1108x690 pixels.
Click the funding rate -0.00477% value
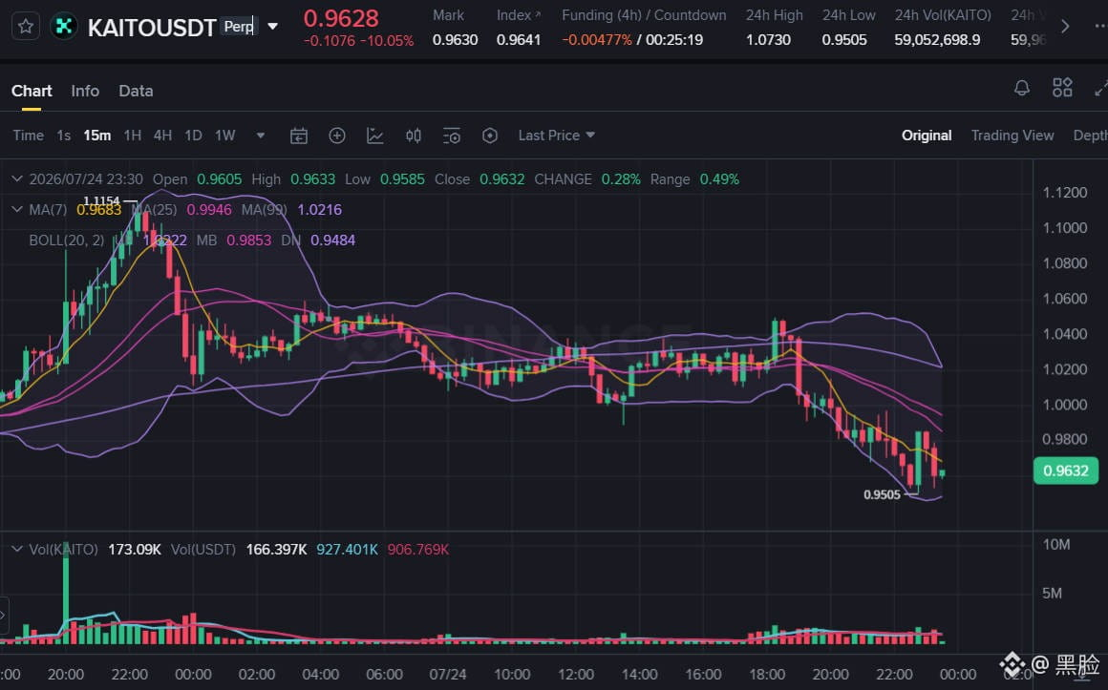596,40
